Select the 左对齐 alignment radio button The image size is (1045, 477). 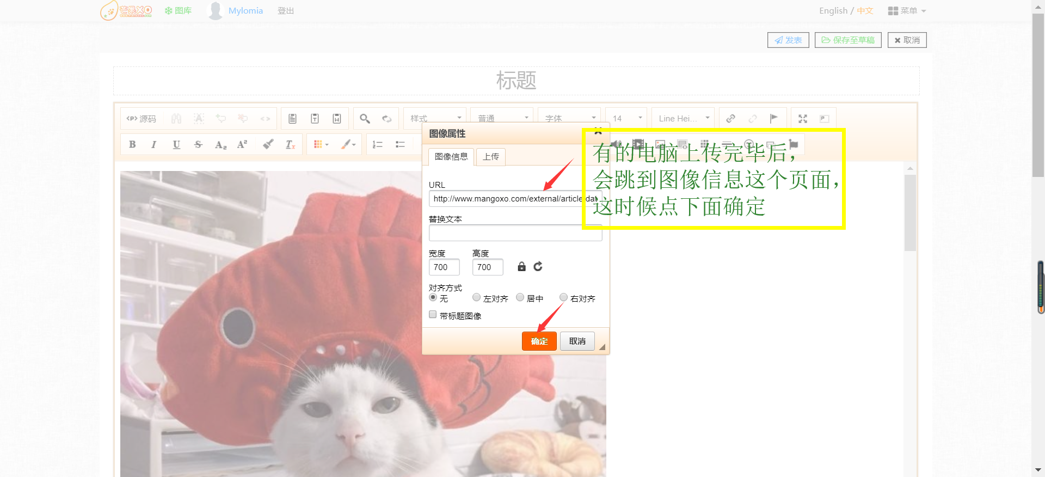[476, 297]
